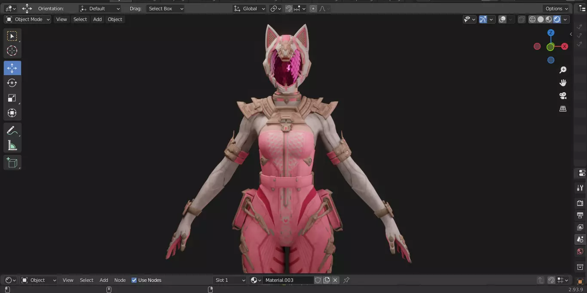Click the X axis on navigation gizmo
Screen dimensions: 587x293
pyautogui.click(x=565, y=46)
